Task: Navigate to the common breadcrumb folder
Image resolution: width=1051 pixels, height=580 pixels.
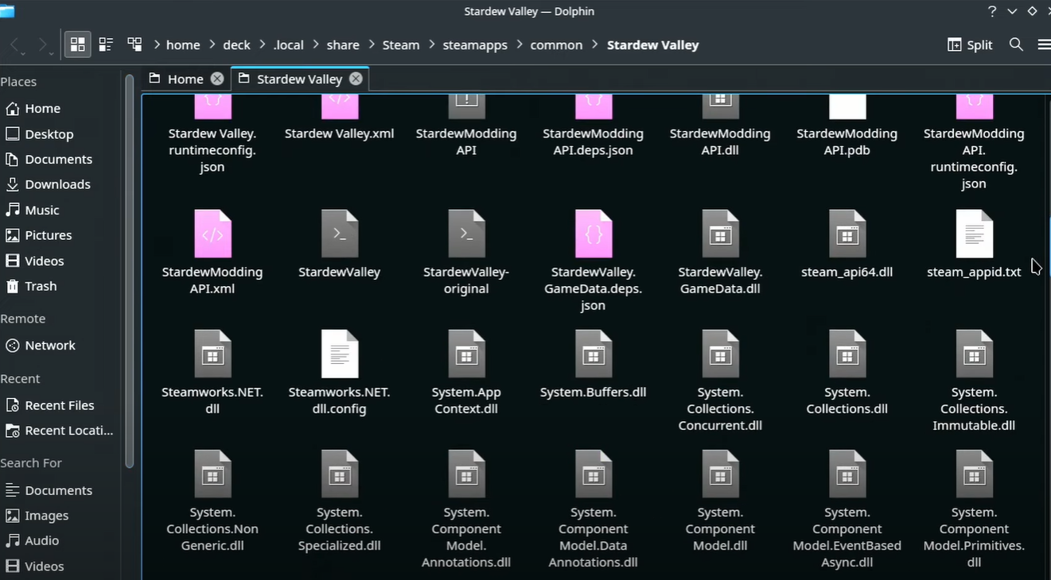Action: [556, 45]
